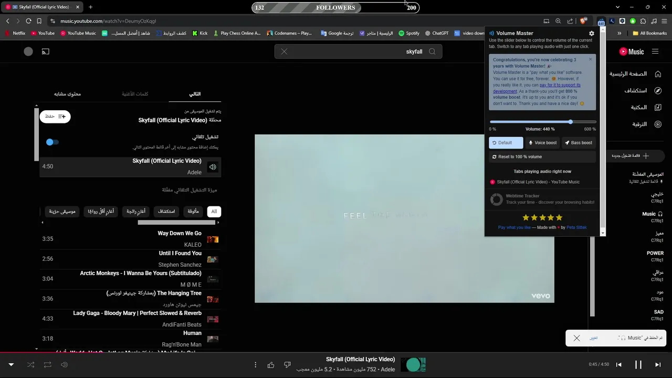672x378 pixels.
Task: Open the Brave browser hamburger menu
Action: click(664, 21)
